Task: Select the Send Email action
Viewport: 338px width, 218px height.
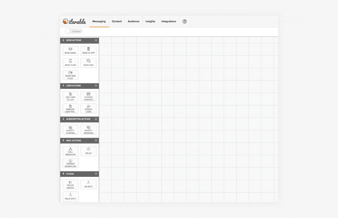Action: click(x=70, y=51)
